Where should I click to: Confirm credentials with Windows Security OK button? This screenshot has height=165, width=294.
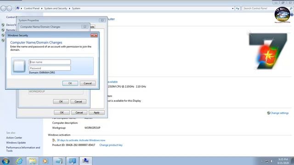pyautogui.click(x=70, y=83)
